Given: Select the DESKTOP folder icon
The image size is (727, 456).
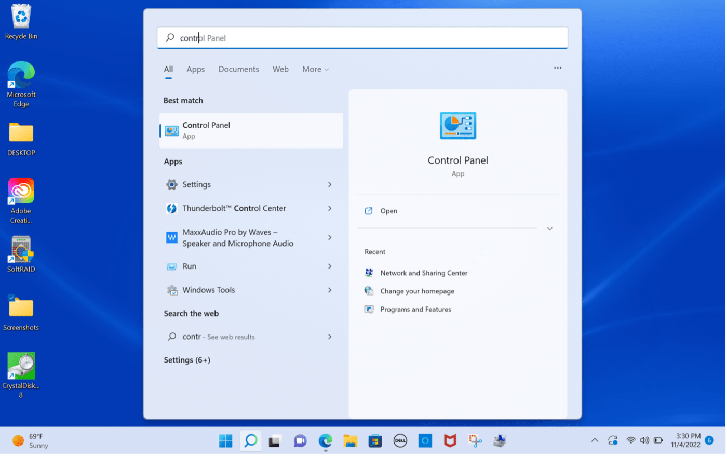Looking at the screenshot, I should pyautogui.click(x=21, y=139).
